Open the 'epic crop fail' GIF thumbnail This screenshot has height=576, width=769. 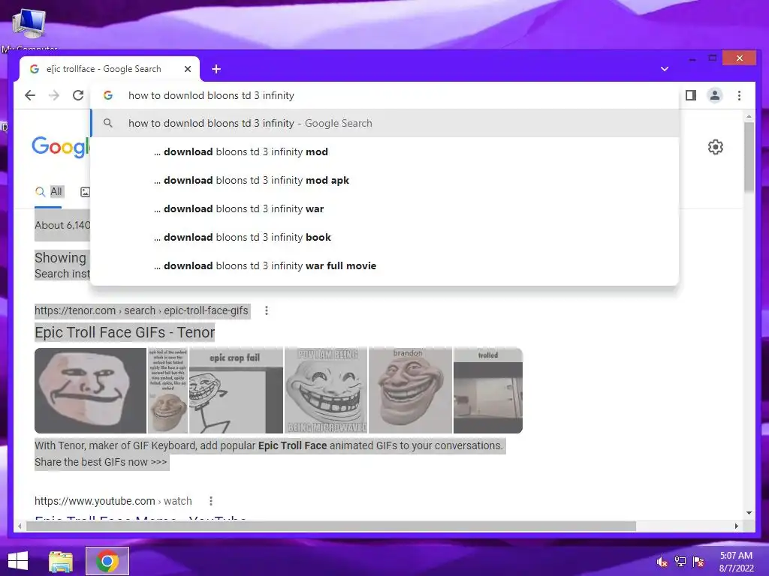point(236,390)
